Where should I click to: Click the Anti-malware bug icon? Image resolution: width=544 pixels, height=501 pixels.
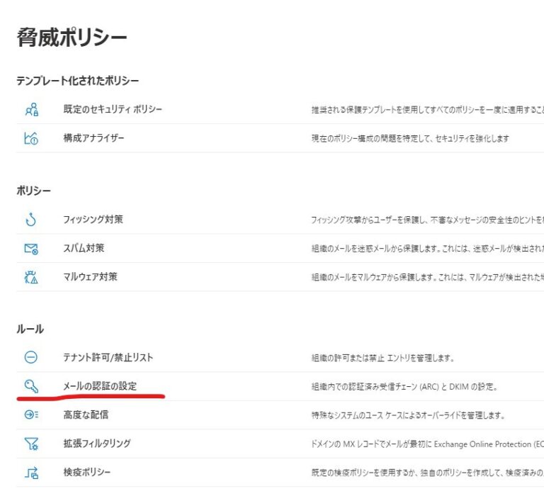[x=31, y=277]
